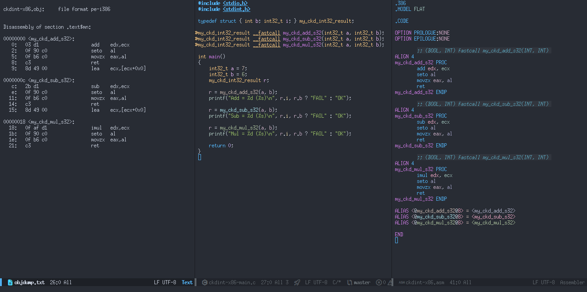Click the circled-x error icon in modeline
This screenshot has height=292, width=587.
point(379,282)
